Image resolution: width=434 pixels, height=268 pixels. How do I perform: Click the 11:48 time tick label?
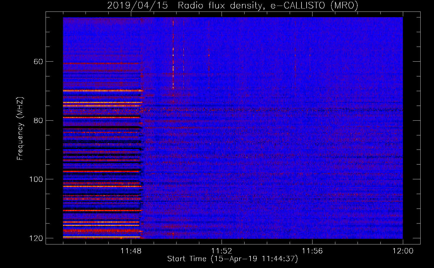coord(131,251)
